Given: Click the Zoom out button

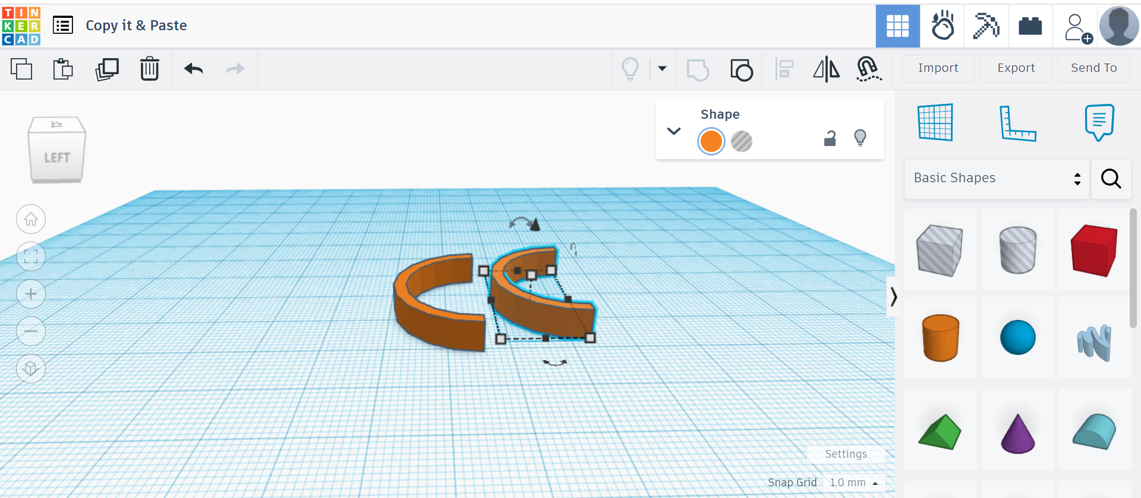Looking at the screenshot, I should (x=31, y=331).
